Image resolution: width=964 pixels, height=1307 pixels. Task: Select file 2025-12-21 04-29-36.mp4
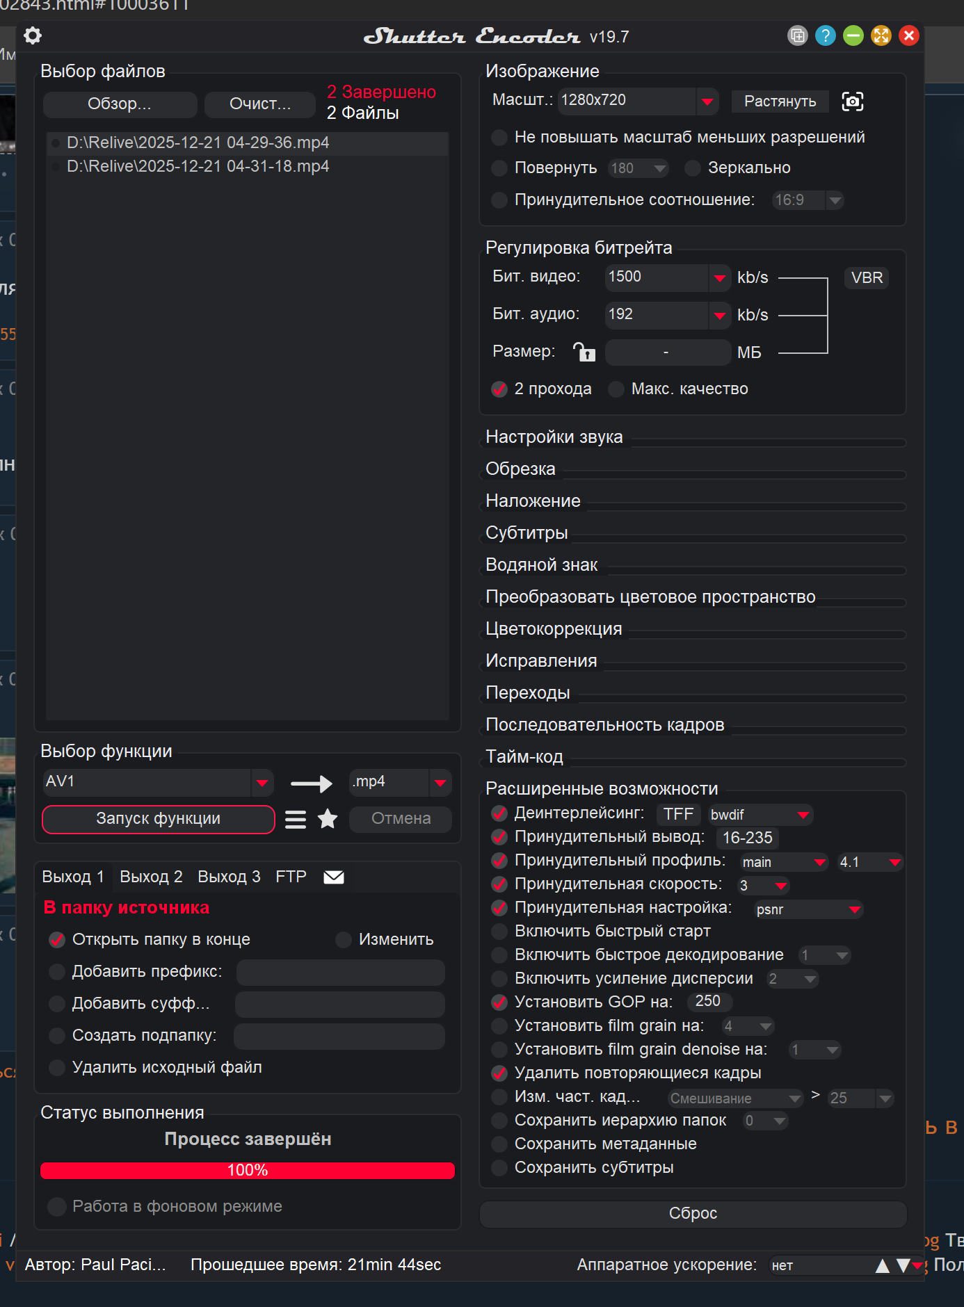[247, 143]
